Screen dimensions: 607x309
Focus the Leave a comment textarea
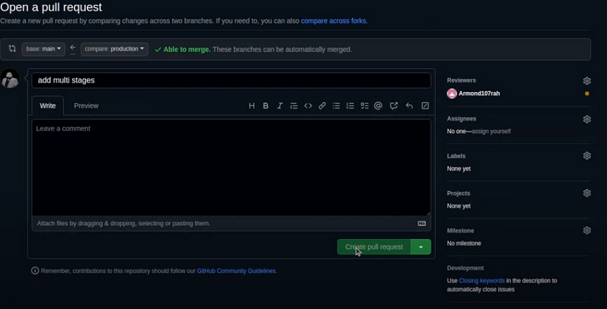tap(231, 167)
